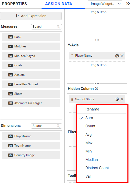Click the Hidden Column info icon
This screenshot has height=183, width=130.
[x=96, y=89]
